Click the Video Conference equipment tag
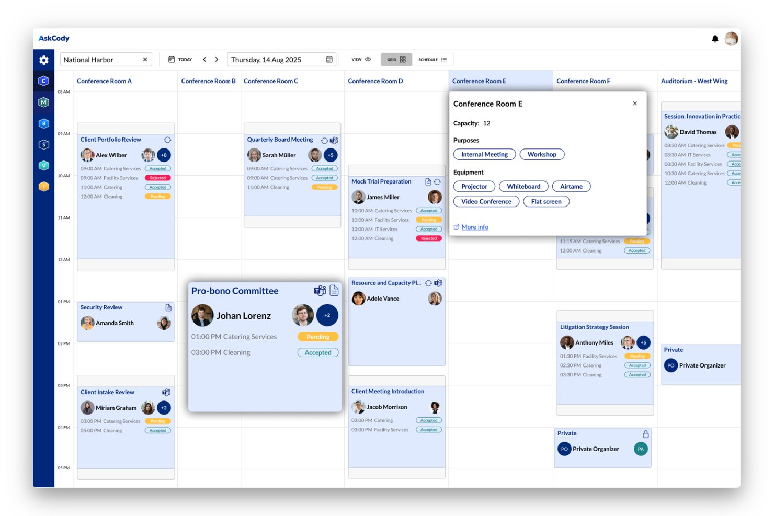 coord(486,201)
